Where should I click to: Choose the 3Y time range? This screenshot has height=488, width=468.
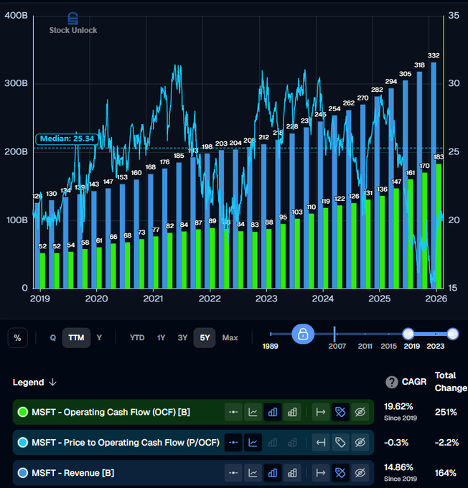click(x=182, y=338)
